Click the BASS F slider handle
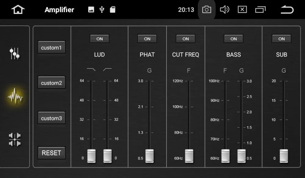The image size is (305, 178). [225, 156]
